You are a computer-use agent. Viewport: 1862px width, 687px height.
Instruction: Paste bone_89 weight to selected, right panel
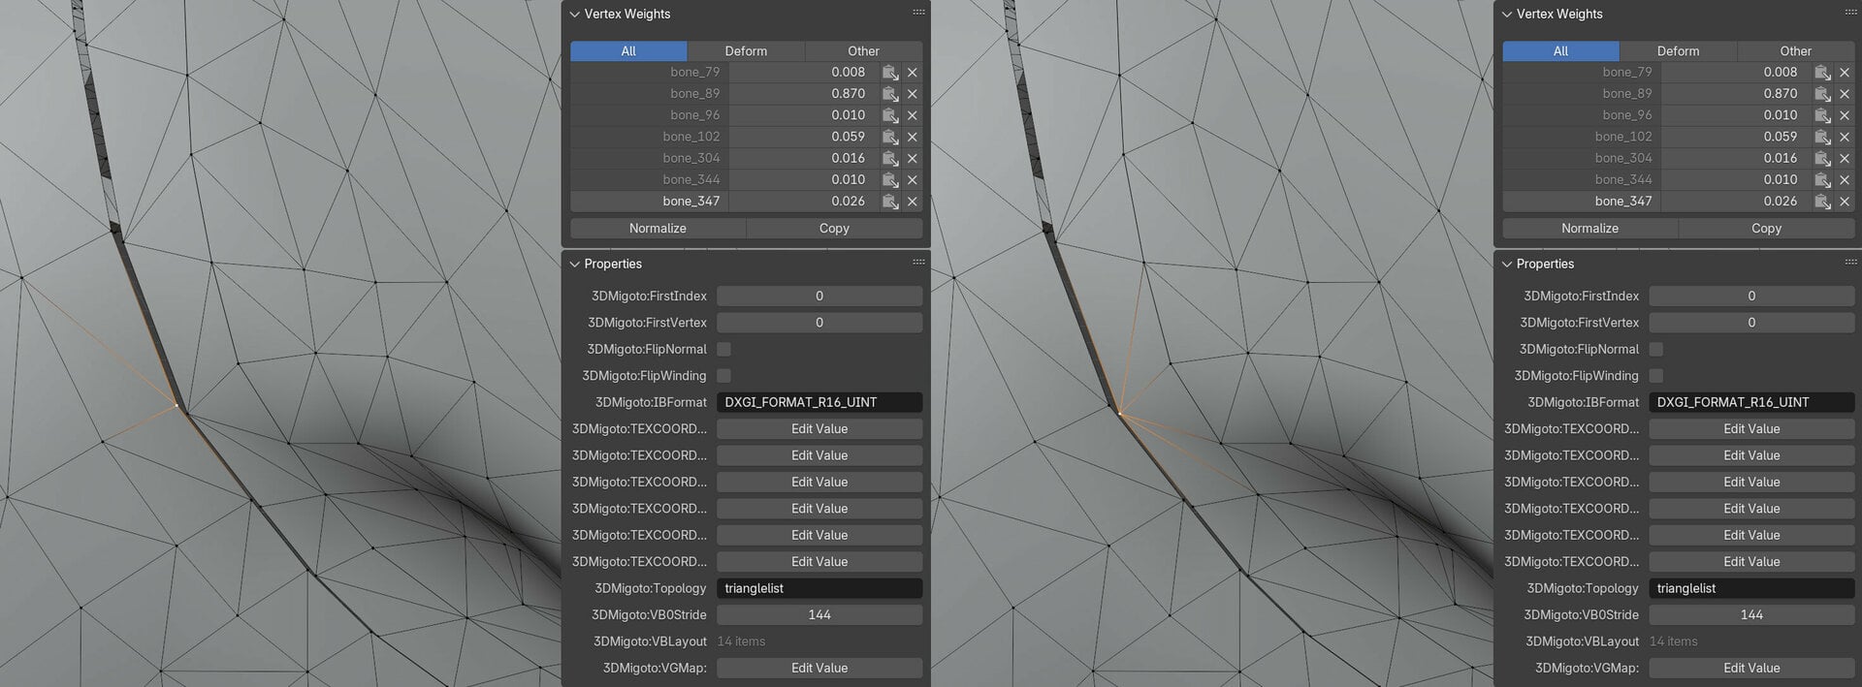click(1821, 94)
